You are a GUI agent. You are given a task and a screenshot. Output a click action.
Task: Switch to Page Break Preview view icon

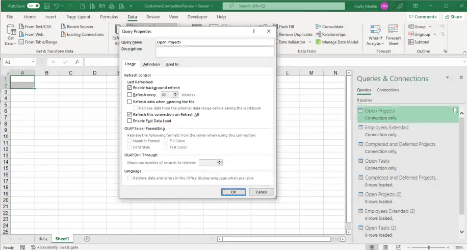[x=399, y=247]
